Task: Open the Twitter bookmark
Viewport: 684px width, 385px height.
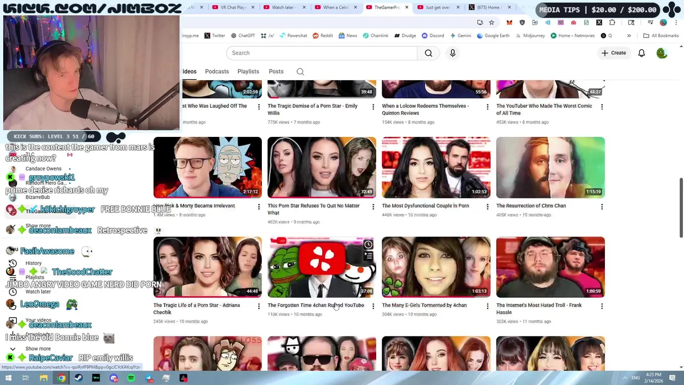Action: click(x=215, y=36)
